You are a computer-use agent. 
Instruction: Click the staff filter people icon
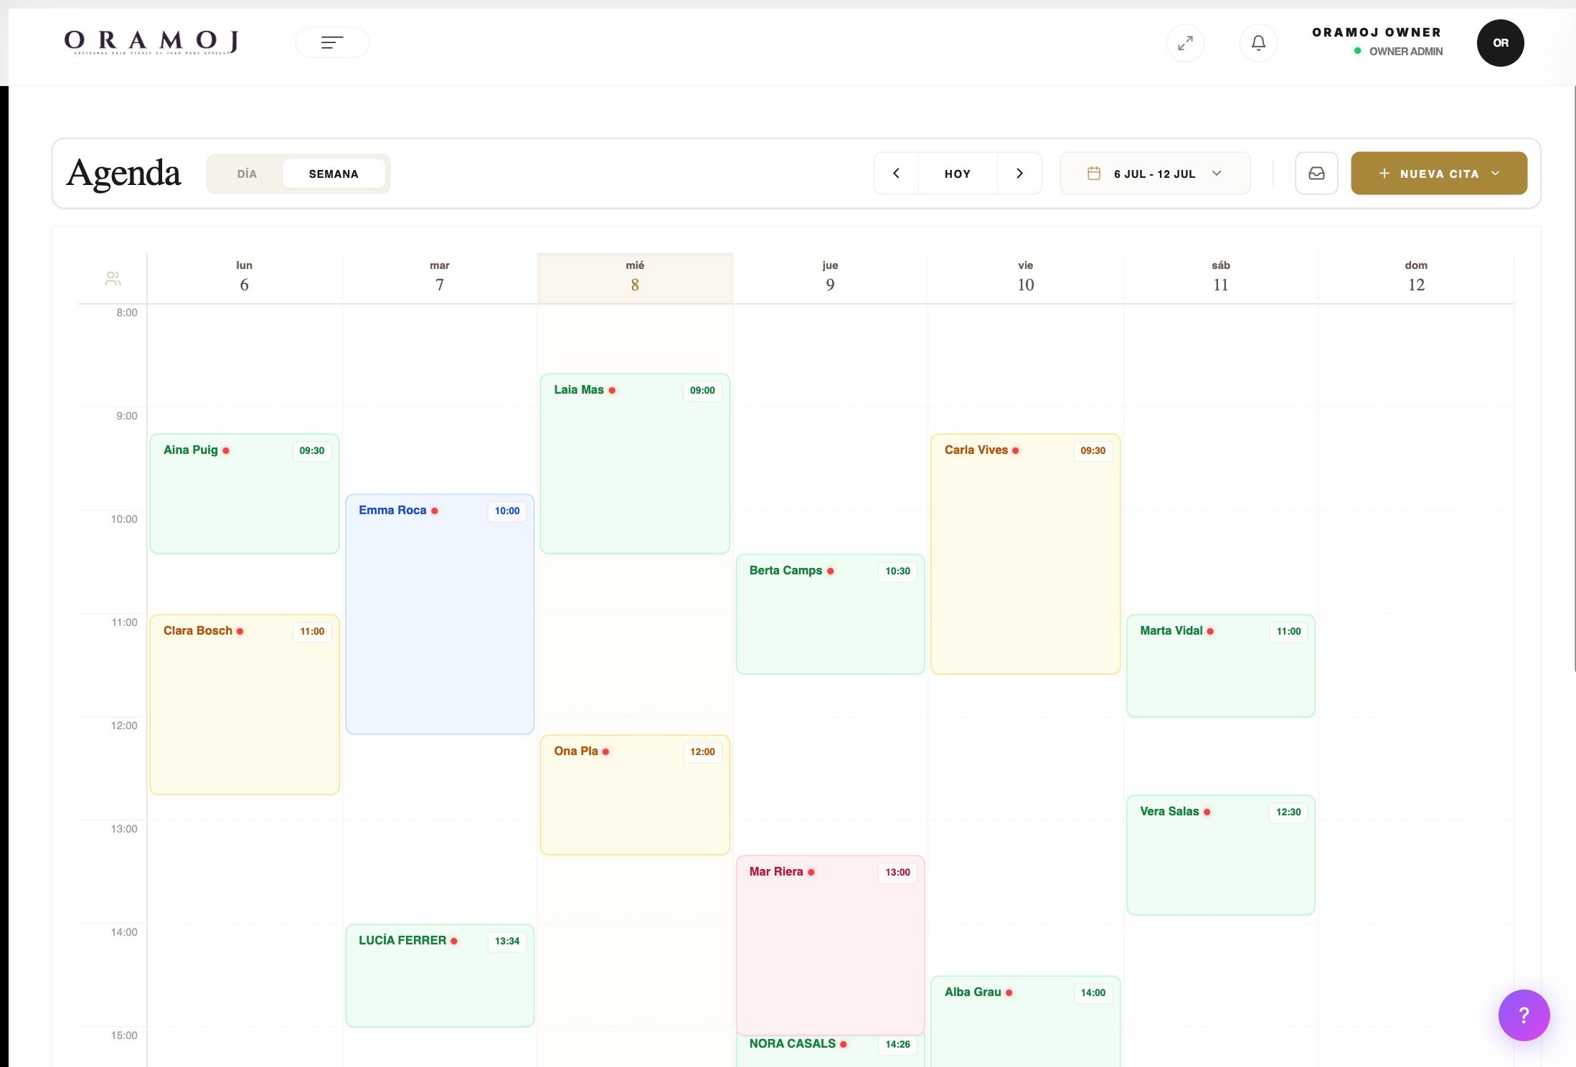113,278
